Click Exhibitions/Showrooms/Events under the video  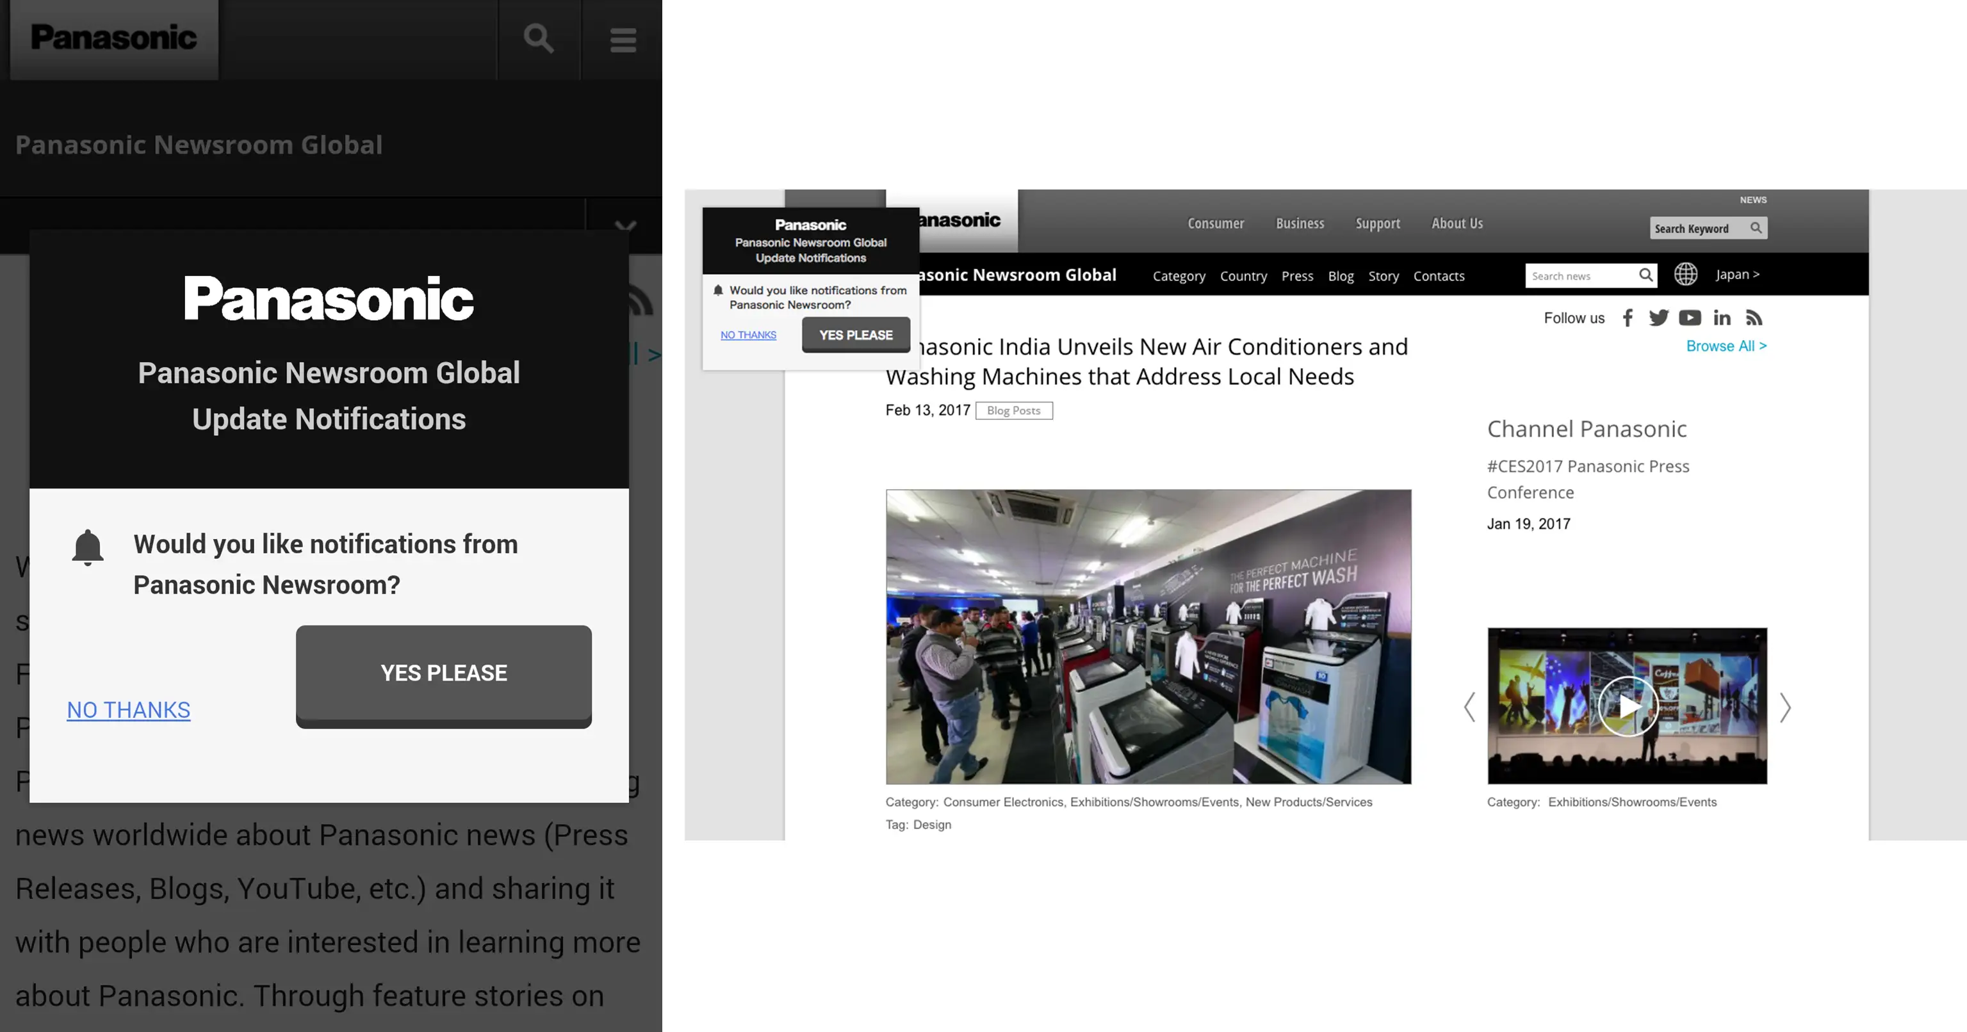1632,802
